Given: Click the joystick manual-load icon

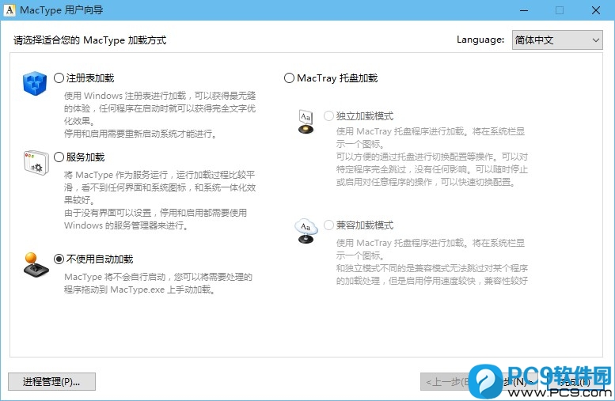Looking at the screenshot, I should tap(36, 265).
